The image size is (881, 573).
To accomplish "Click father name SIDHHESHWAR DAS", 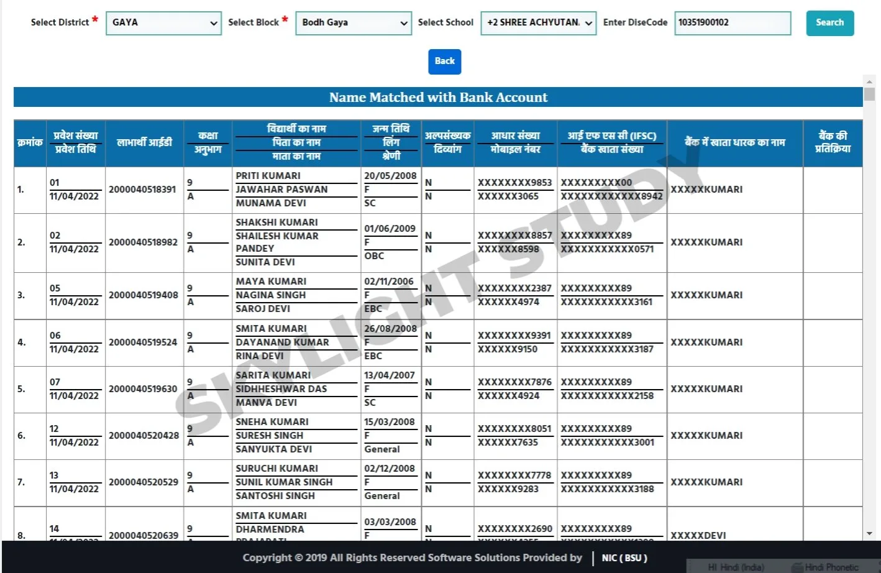I will [281, 389].
